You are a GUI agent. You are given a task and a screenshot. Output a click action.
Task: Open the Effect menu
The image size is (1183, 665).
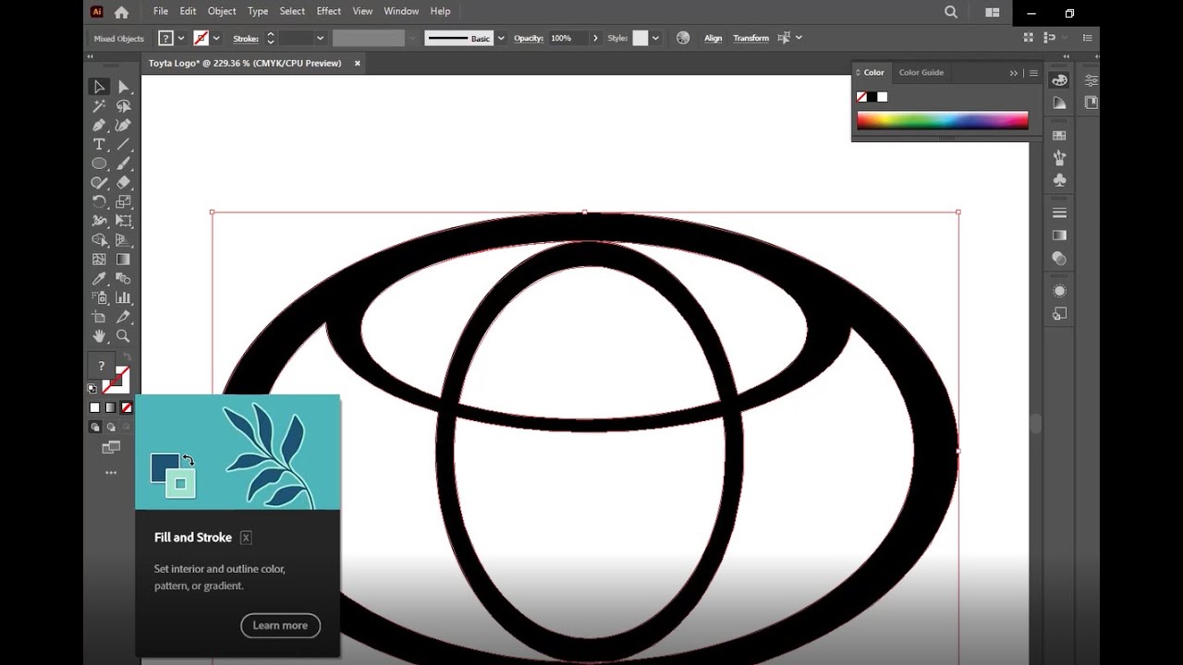point(329,11)
